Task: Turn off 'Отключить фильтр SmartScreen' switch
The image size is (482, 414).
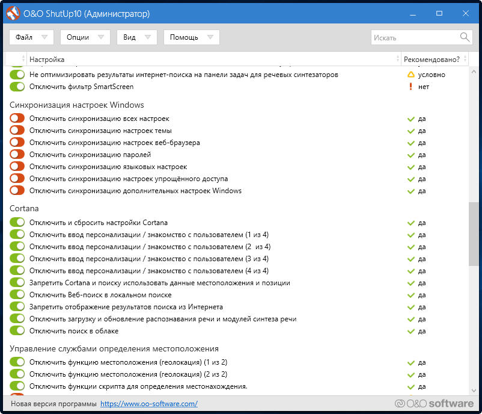Action: coord(17,87)
